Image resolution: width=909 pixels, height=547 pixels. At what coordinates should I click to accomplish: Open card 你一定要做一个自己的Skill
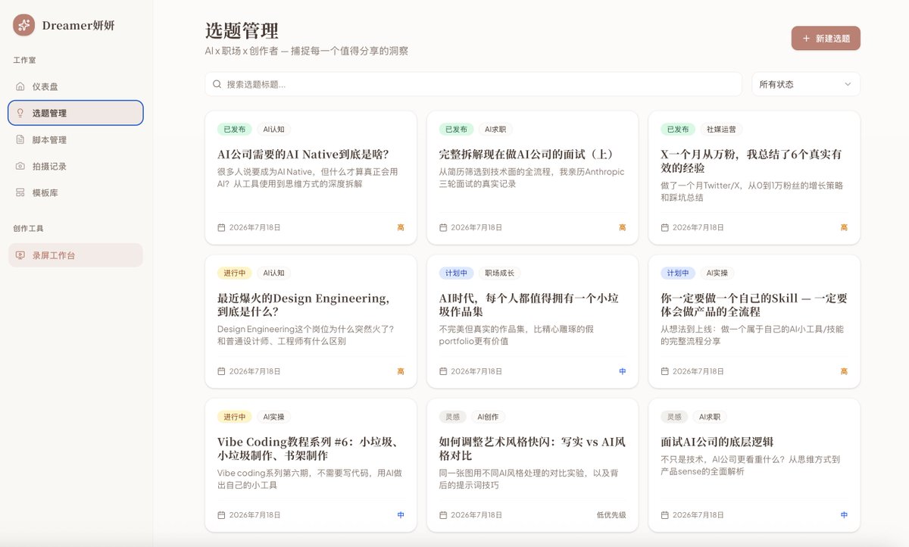754,321
